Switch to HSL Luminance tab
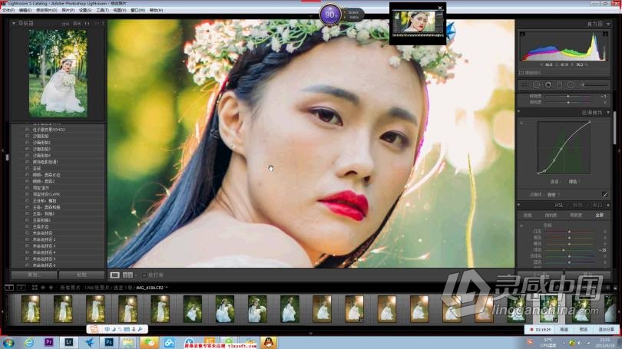This screenshot has width=622, height=349. pos(576,215)
